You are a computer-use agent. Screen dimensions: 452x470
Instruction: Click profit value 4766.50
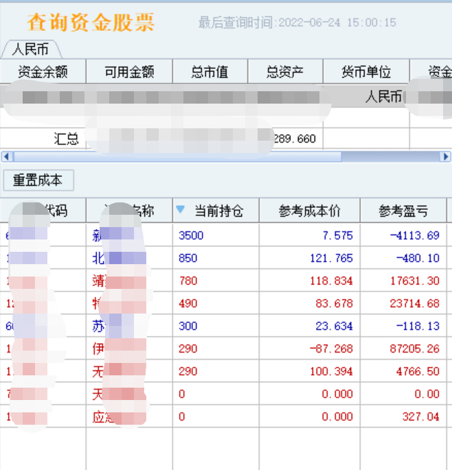(418, 371)
